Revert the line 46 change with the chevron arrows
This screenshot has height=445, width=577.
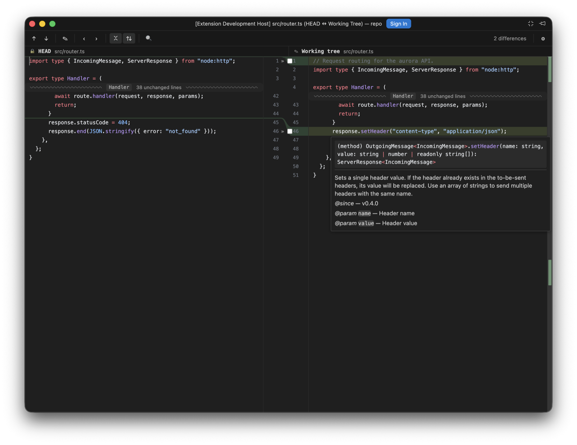(x=282, y=131)
